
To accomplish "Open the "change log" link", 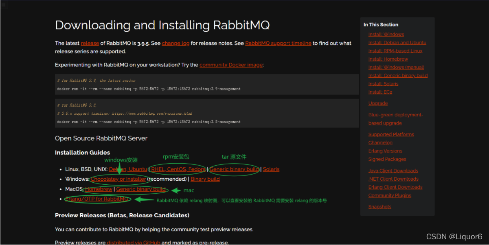I will [175, 43].
